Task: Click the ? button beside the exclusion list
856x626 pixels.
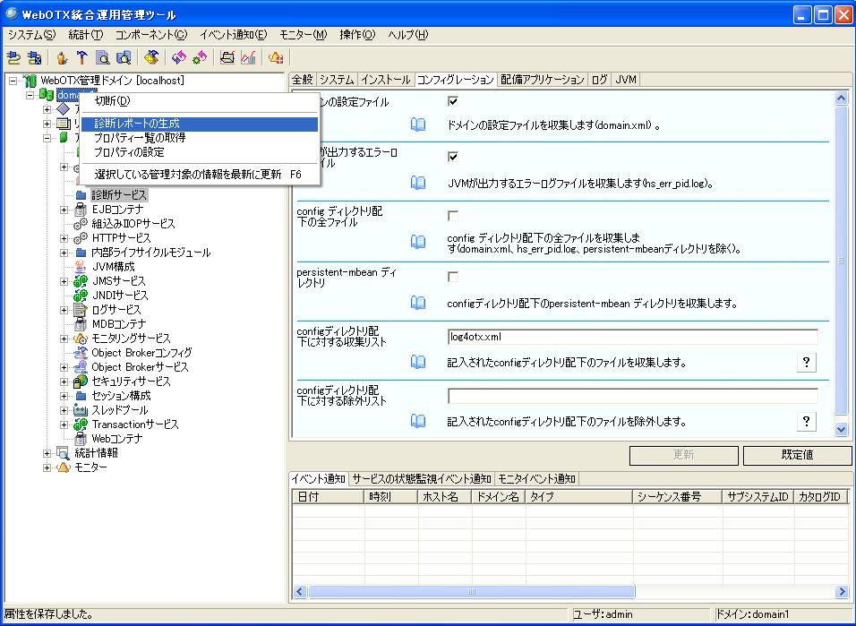Action: pyautogui.click(x=806, y=421)
